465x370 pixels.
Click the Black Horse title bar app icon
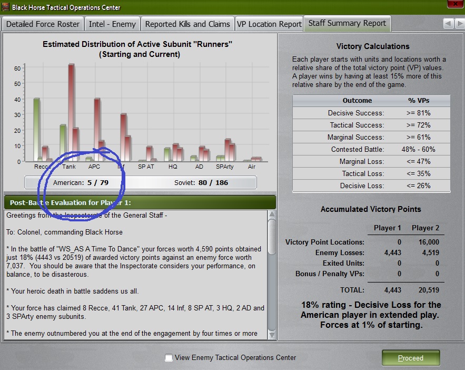pos(6,7)
